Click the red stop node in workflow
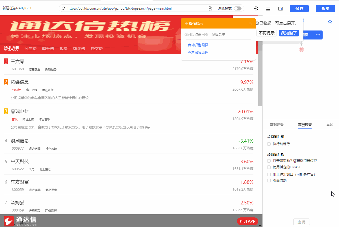 [x=301, y=49]
